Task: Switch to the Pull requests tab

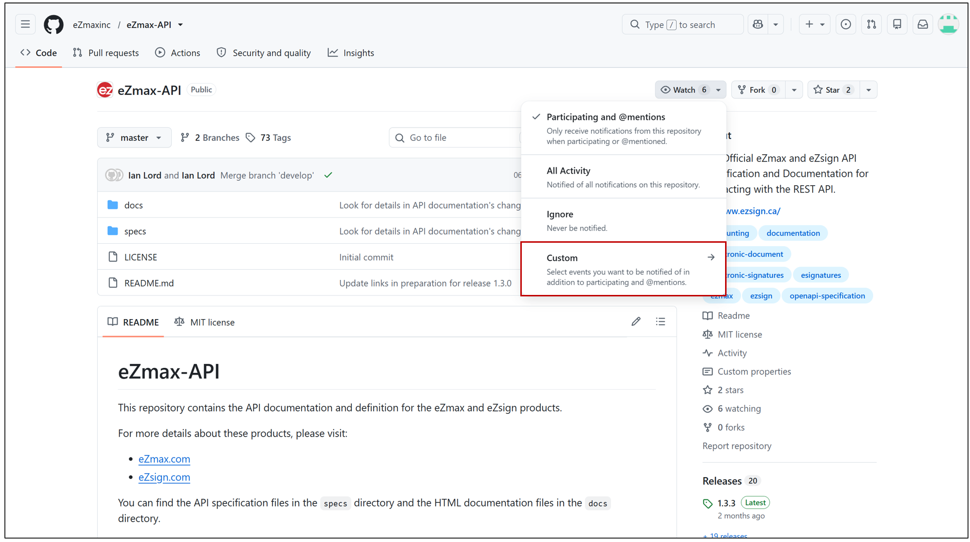Action: tap(106, 53)
